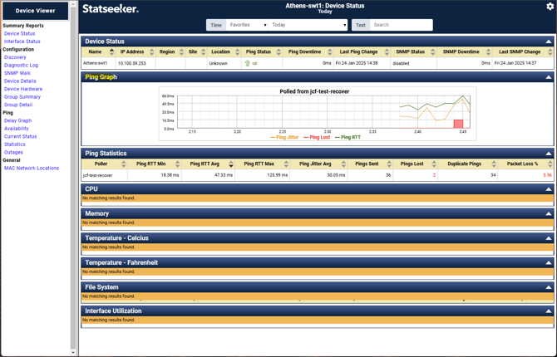Image resolution: width=557 pixels, height=357 pixels.
Task: Collapse the Device Status section
Action: (548, 41)
